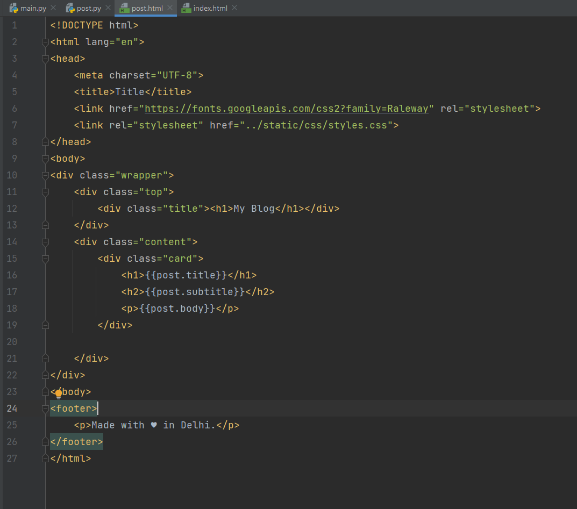Viewport: 577px width, 509px height.
Task: Open the index.html tab
Action: pyautogui.click(x=210, y=8)
